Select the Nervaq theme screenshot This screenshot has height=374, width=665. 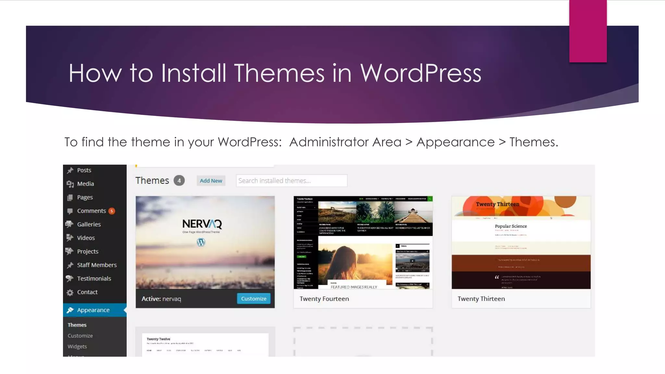tap(205, 243)
